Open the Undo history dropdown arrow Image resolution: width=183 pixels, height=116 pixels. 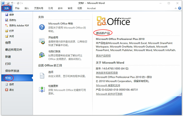(15, 3)
